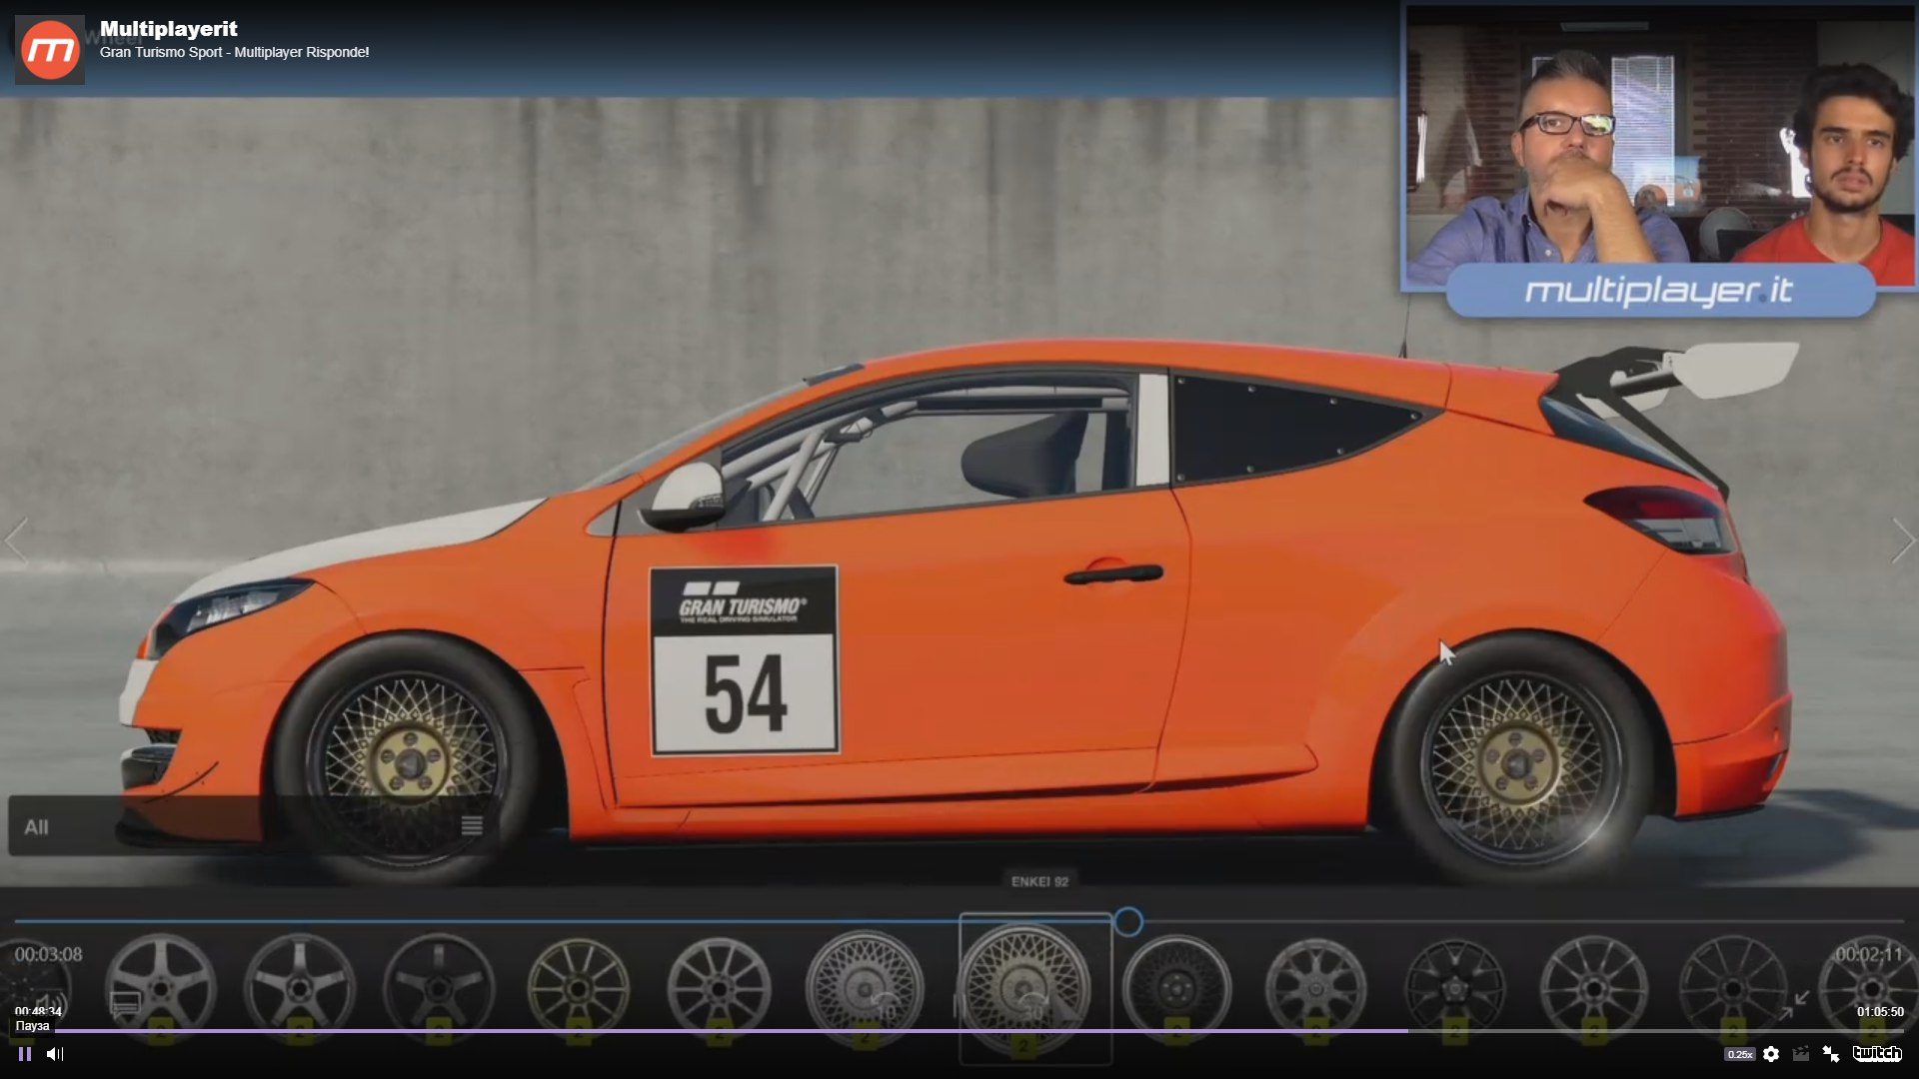The image size is (1919, 1079).
Task: Click the Twitch logo in player bar
Action: click(x=1877, y=1054)
